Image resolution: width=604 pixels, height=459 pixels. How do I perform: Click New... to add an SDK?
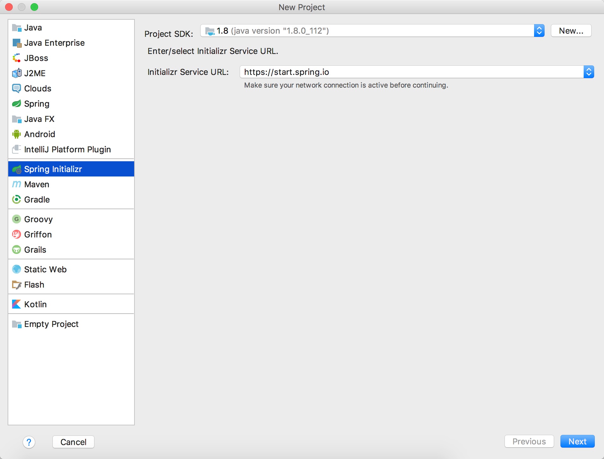pos(571,31)
